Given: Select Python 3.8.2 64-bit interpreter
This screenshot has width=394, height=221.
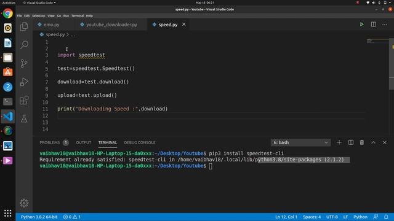Looking at the screenshot, I should (x=39, y=217).
